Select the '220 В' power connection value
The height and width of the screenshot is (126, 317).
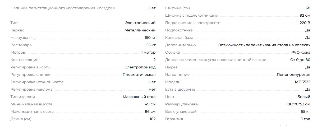pos(305,23)
